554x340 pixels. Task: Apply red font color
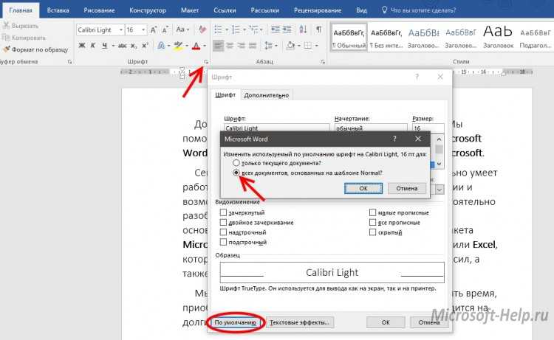coord(196,46)
